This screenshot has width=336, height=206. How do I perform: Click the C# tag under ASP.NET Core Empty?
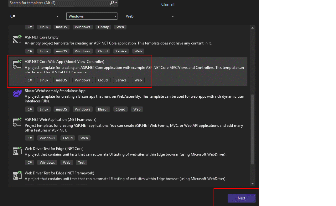pyautogui.click(x=30, y=51)
